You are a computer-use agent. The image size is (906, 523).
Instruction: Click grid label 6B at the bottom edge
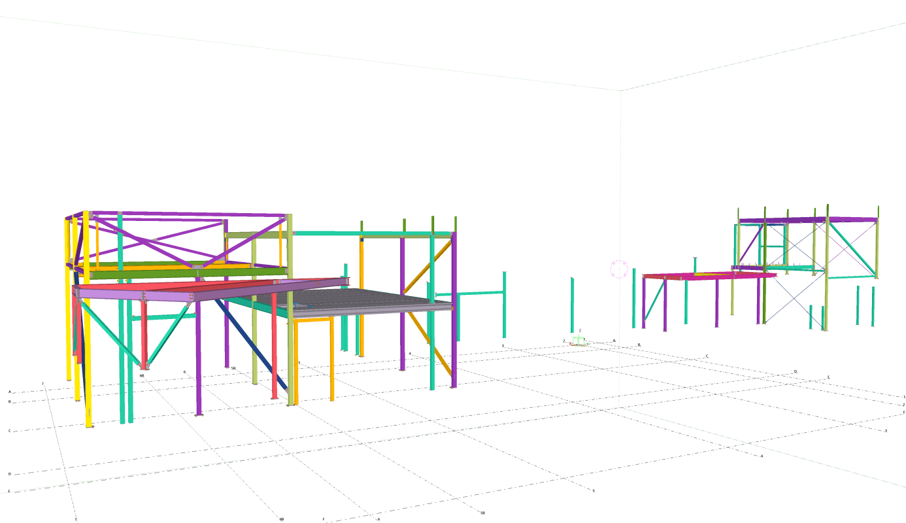282,519
